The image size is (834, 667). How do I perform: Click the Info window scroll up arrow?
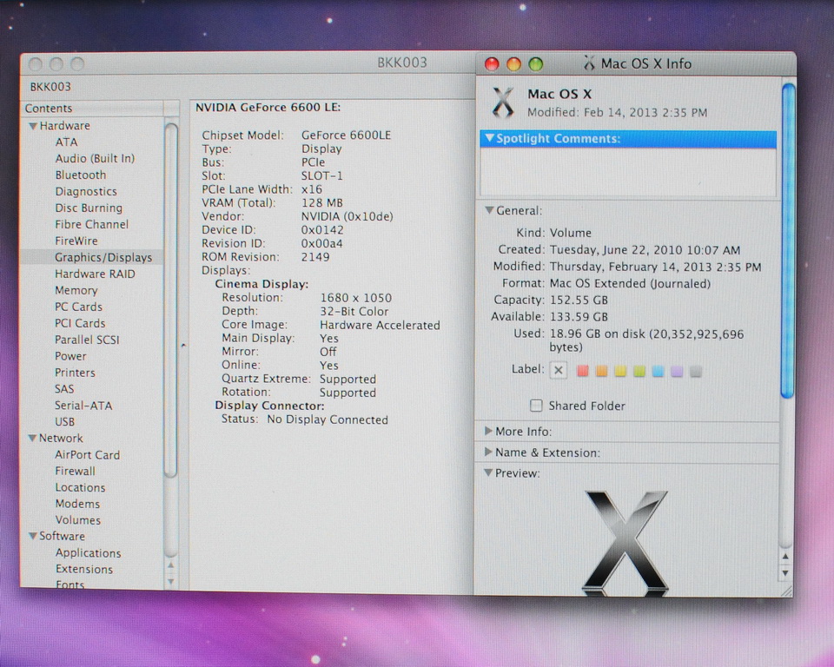[x=785, y=557]
